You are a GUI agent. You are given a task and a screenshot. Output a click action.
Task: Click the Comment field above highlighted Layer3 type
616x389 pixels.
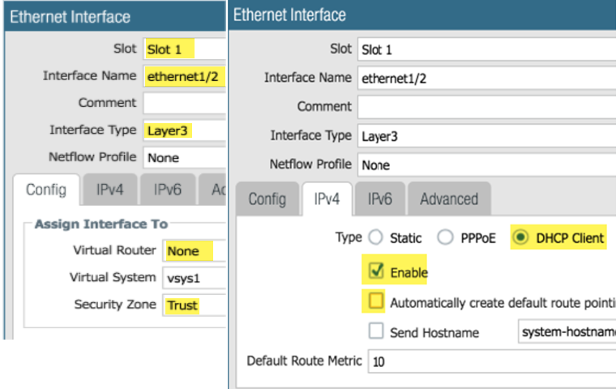[x=183, y=103]
